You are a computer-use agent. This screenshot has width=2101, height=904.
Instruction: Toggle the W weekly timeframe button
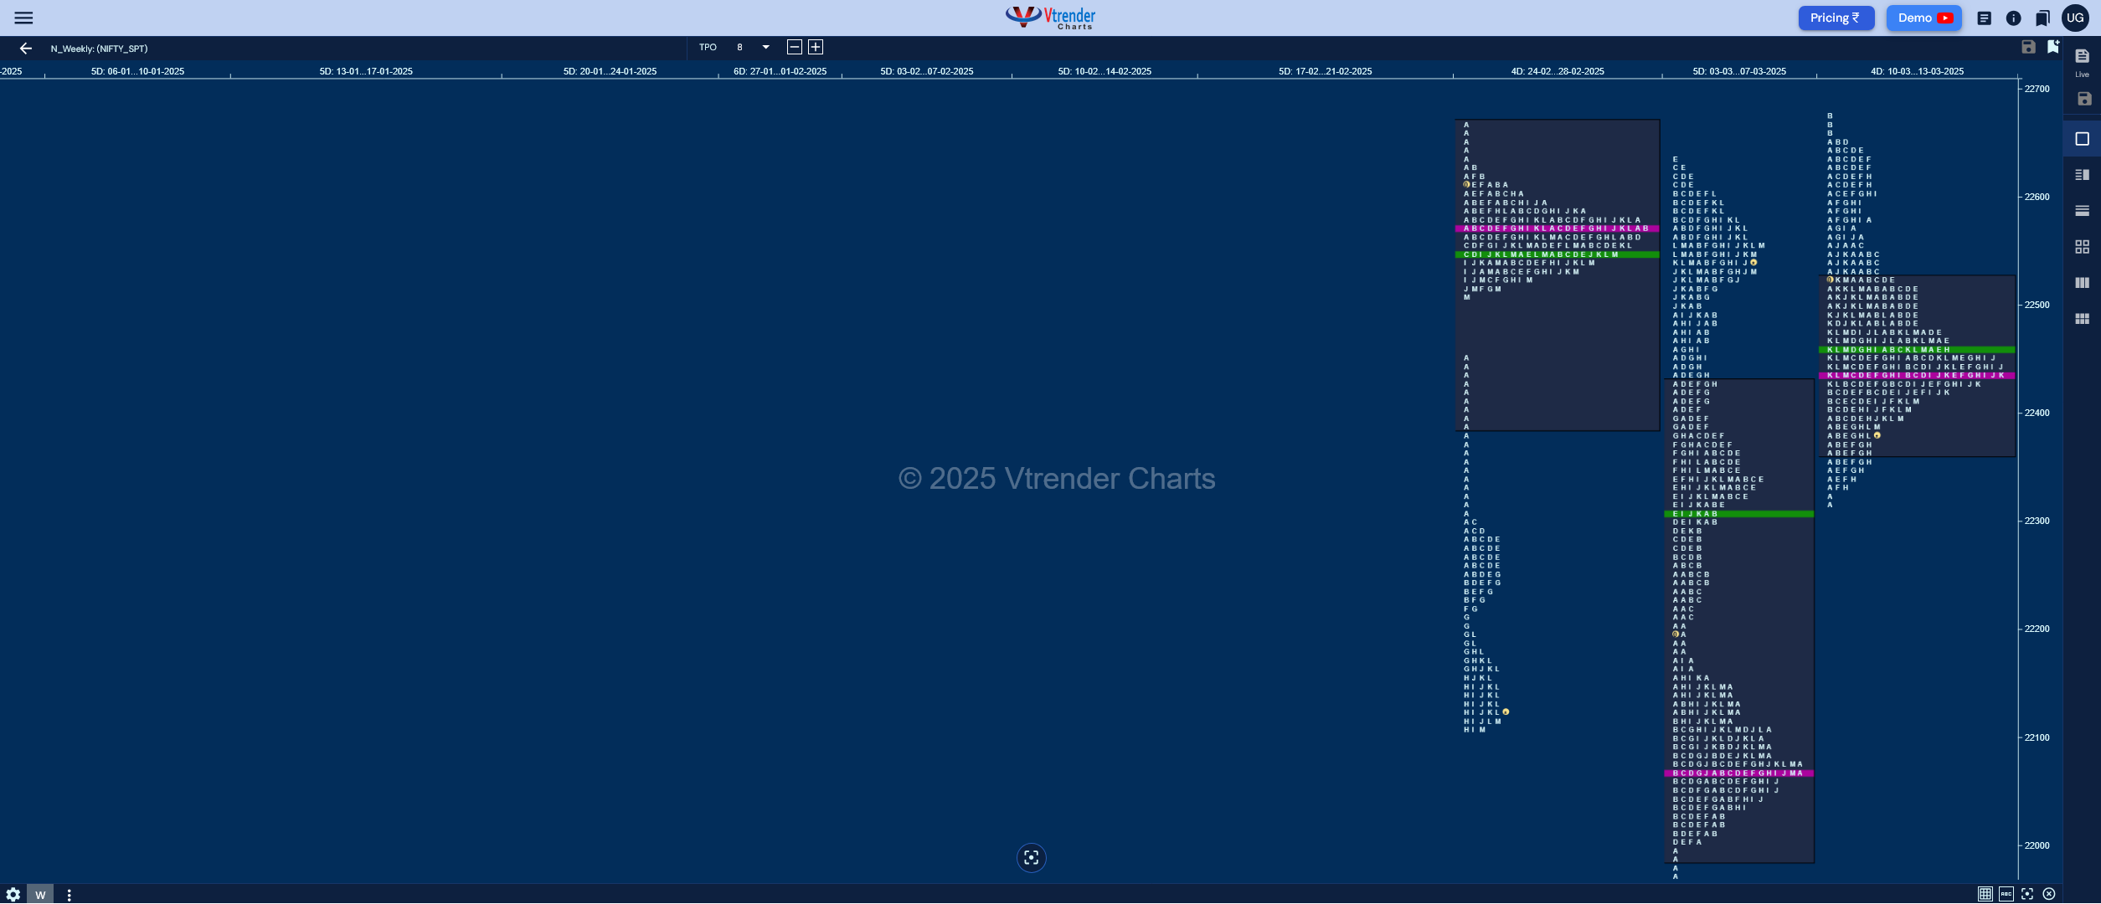pos(40,894)
